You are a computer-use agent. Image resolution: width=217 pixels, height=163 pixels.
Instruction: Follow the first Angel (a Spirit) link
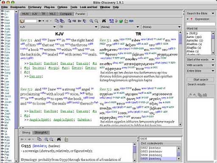39,120
